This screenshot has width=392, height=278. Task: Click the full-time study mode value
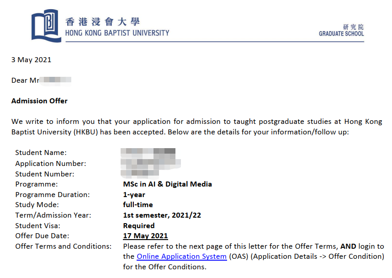138,205
